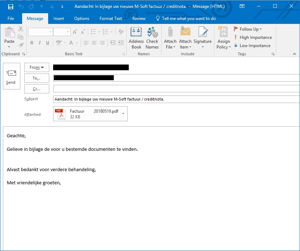Click the line 'Met vriendelijke groeten,'
The image size is (300, 251).
[x=34, y=183]
